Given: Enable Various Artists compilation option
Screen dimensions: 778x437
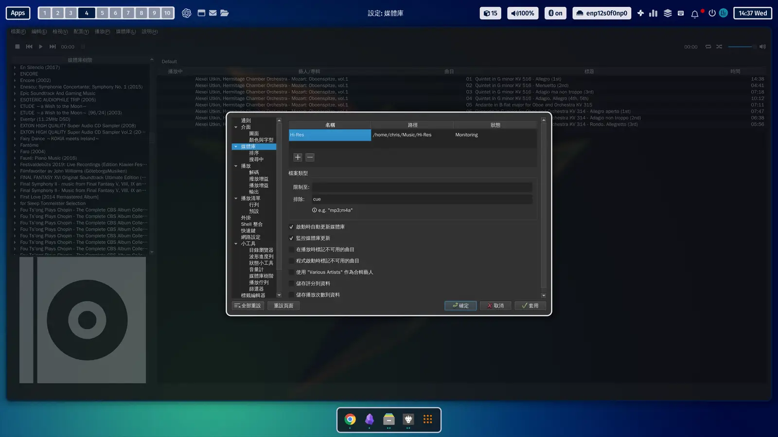Looking at the screenshot, I should pyautogui.click(x=291, y=272).
